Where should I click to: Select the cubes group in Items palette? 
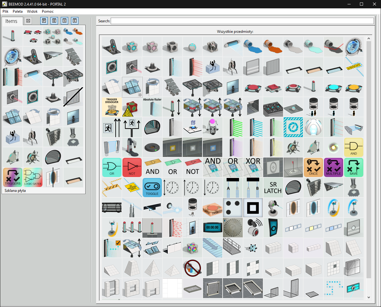point(53,37)
